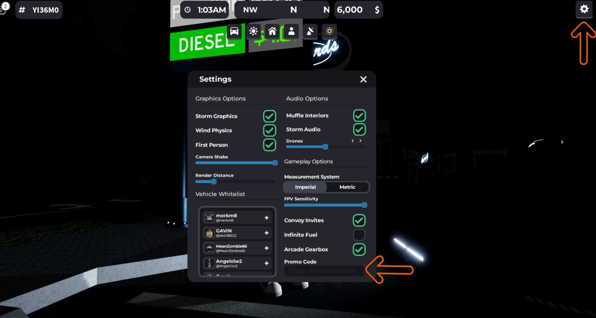Click the sun weather icon
The image size is (596, 318).
[x=253, y=31]
